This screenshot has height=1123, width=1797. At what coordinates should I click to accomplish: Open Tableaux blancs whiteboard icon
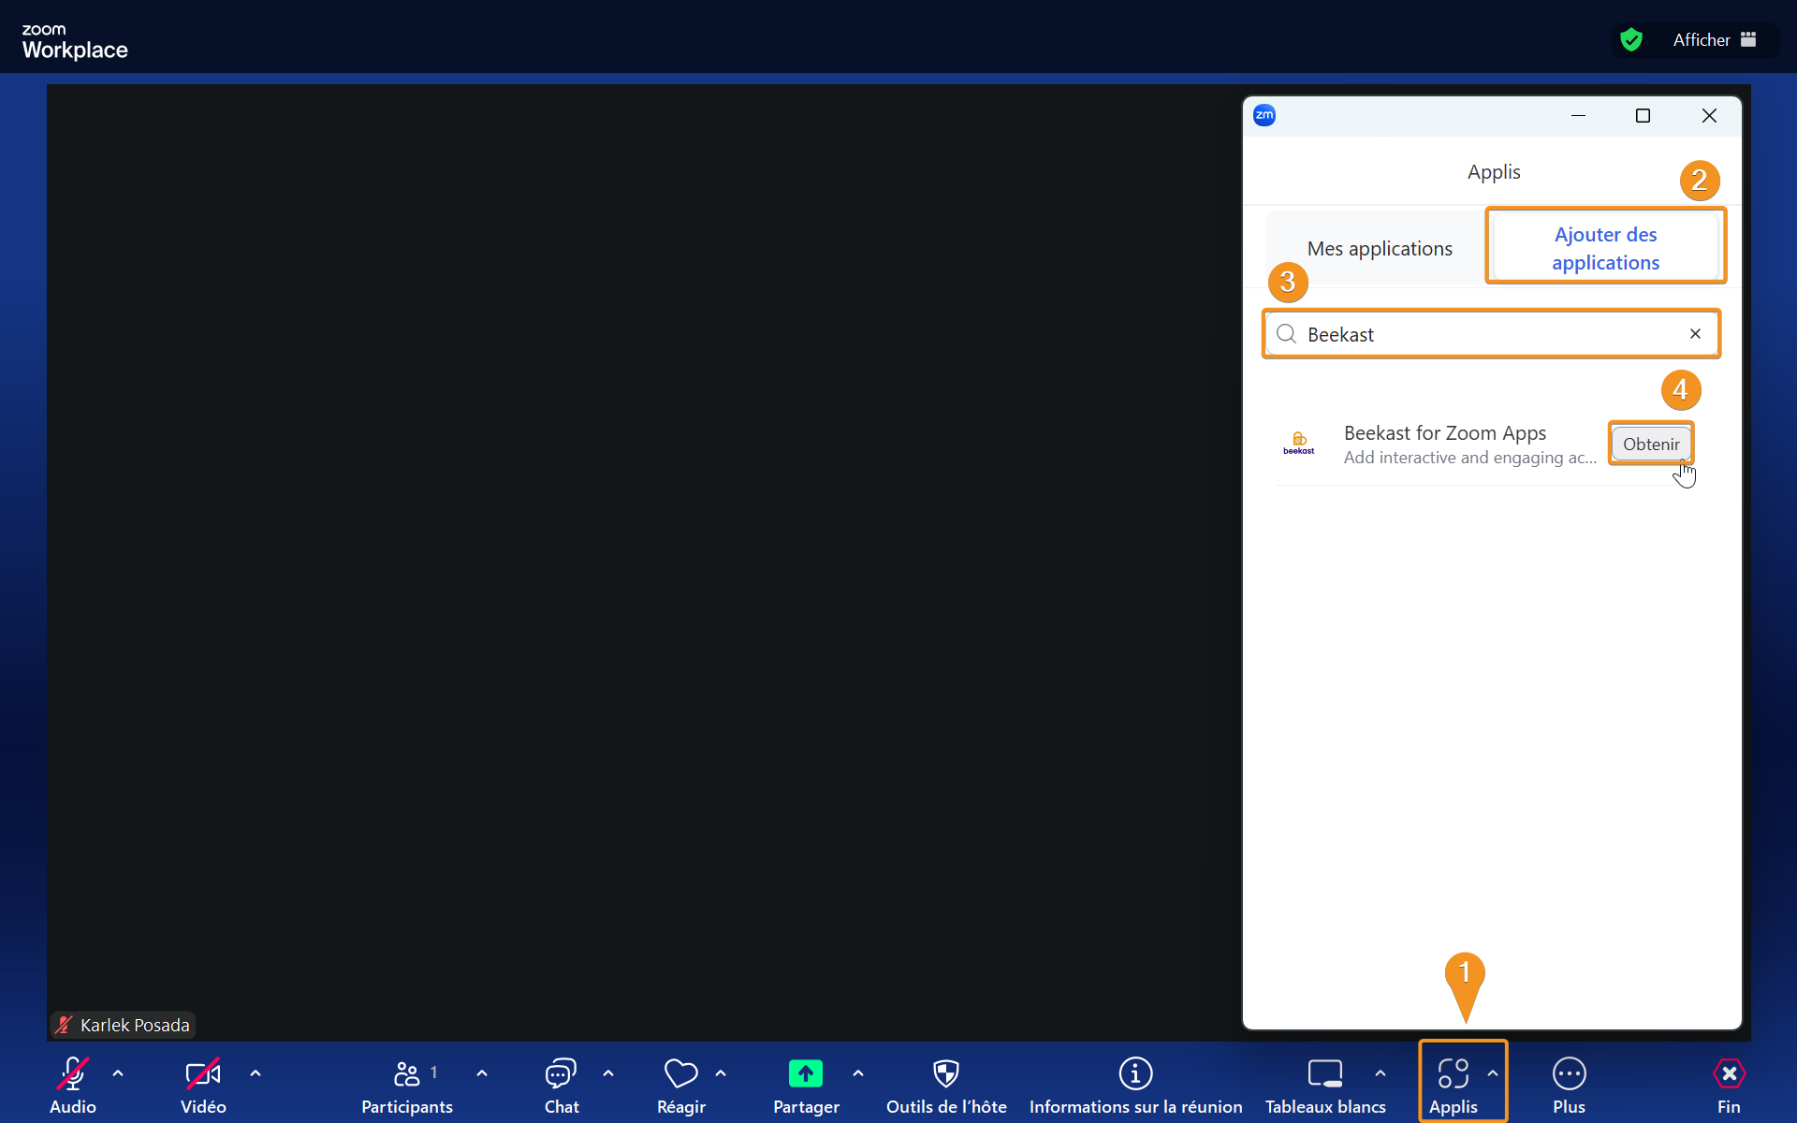click(x=1324, y=1074)
